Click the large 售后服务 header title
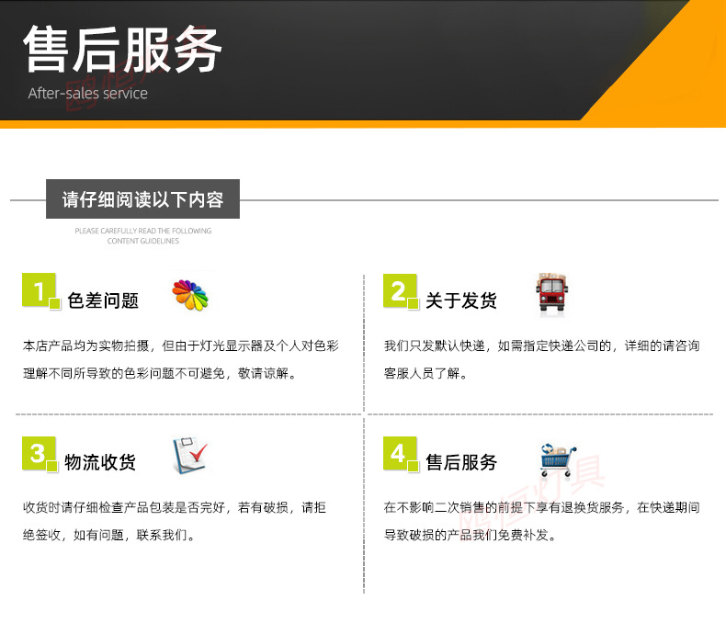This screenshot has width=726, height=634. 122,50
